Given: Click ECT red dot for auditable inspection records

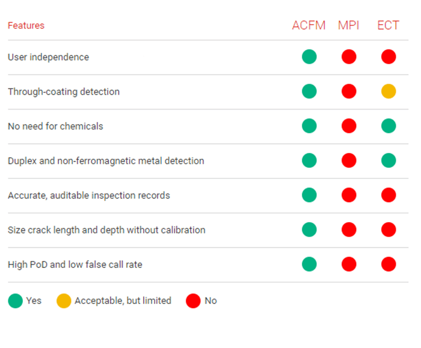Looking at the screenshot, I should pyautogui.click(x=389, y=195).
